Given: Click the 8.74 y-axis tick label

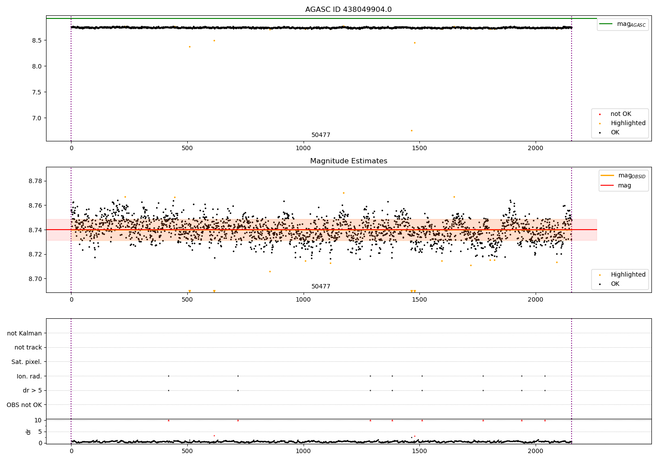Looking at the screenshot, I should (35, 230).
